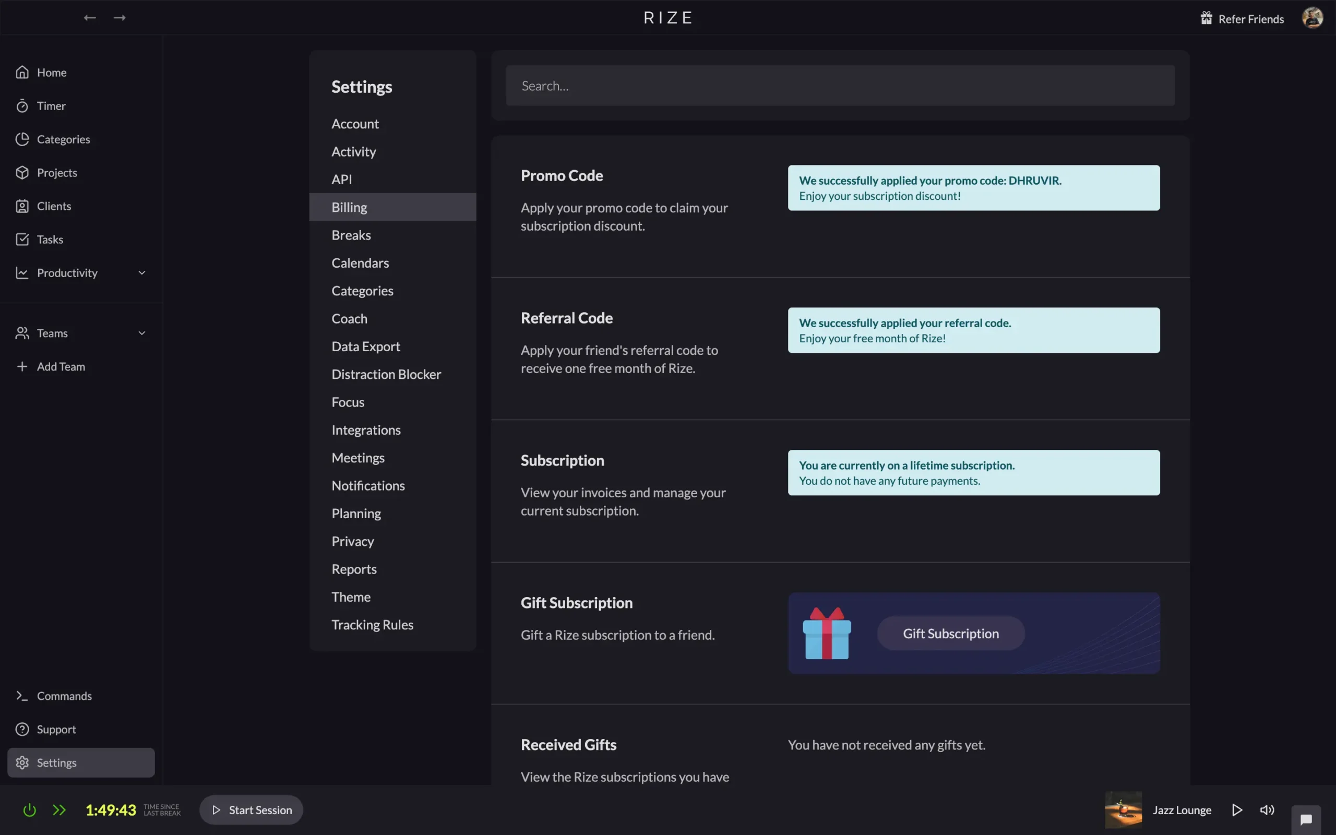Open Notifications settings
Viewport: 1336px width, 835px height.
point(368,485)
